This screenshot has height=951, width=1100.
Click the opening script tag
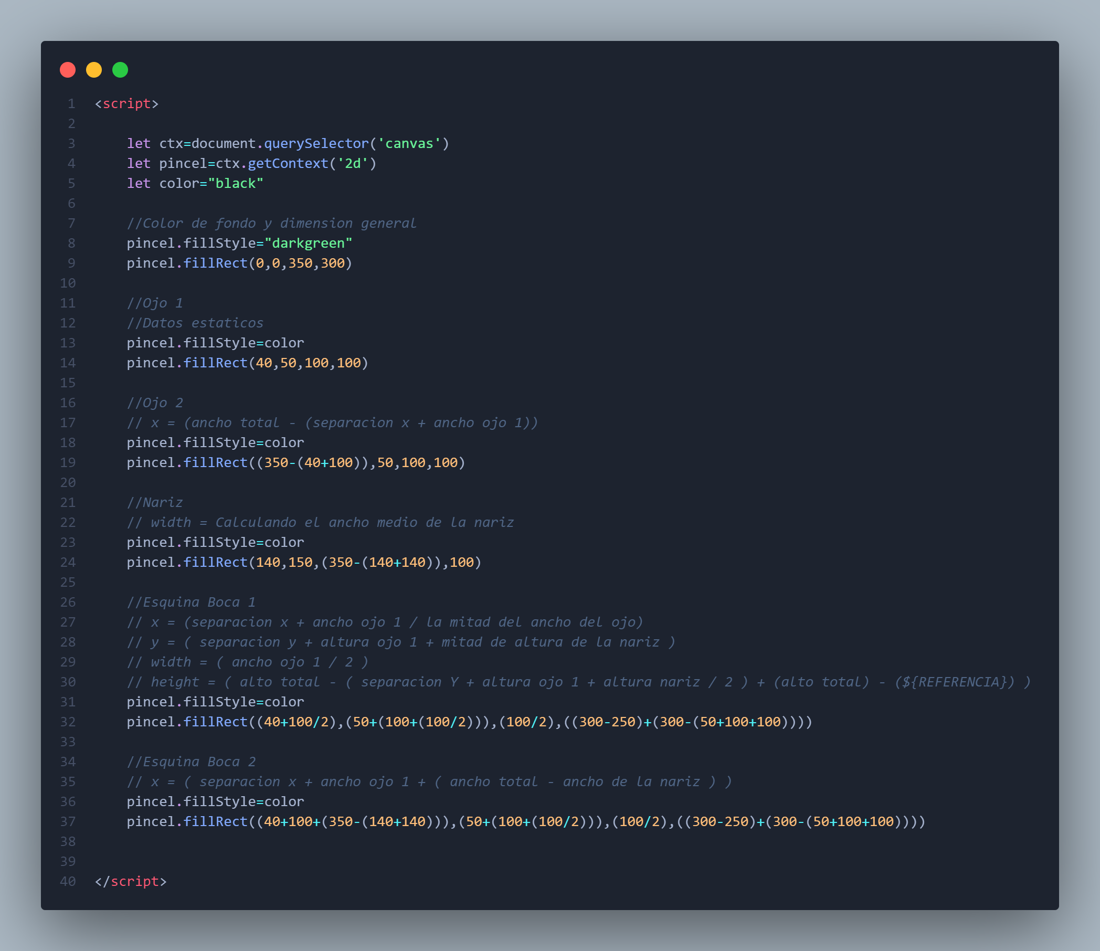point(126,103)
